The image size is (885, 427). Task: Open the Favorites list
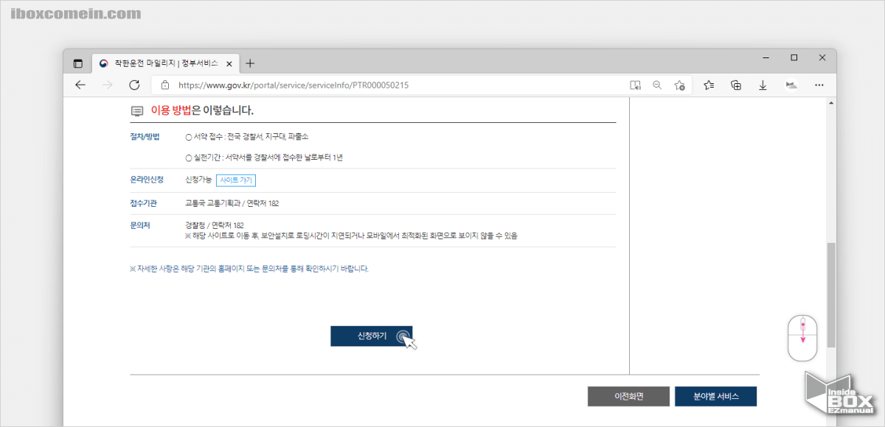tap(708, 85)
